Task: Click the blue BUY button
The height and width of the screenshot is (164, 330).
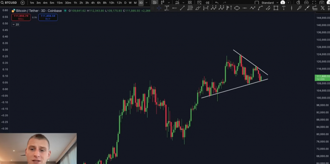Action: click(48, 17)
